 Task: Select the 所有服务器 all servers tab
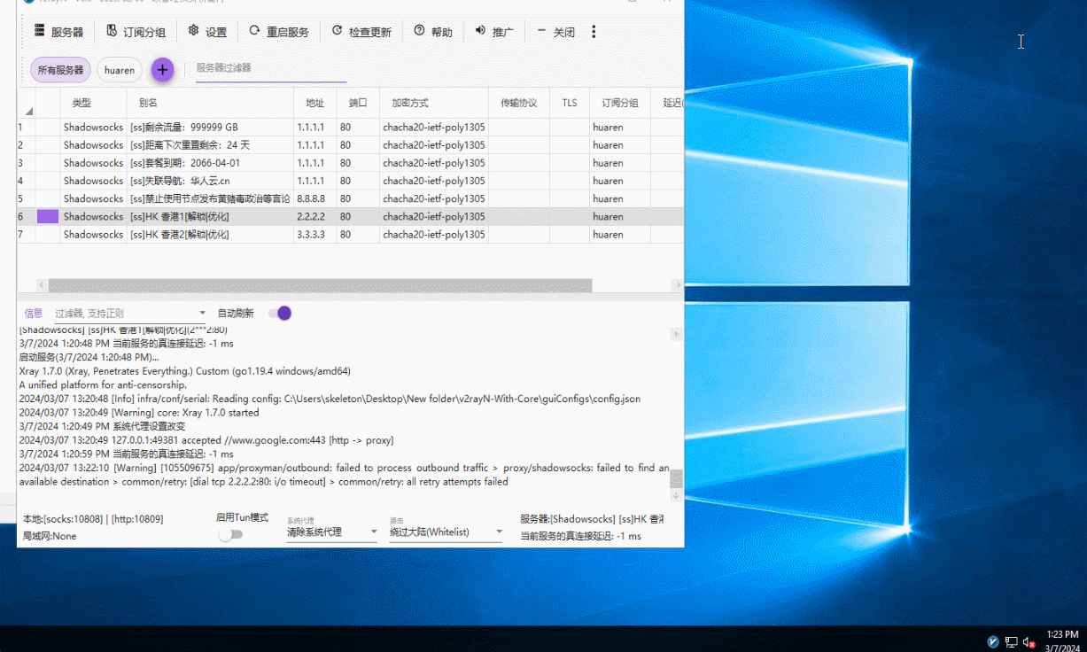pyautogui.click(x=60, y=70)
